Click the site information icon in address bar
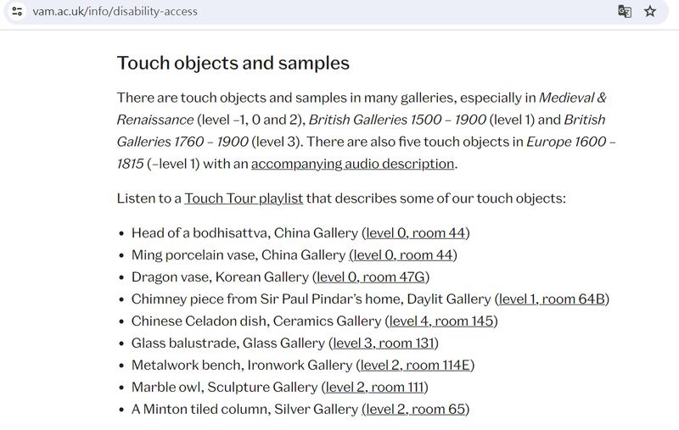This screenshot has width=679, height=430. coord(17,11)
